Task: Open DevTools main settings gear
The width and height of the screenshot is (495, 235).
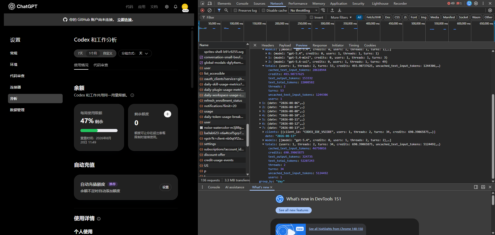Action: 476,3
